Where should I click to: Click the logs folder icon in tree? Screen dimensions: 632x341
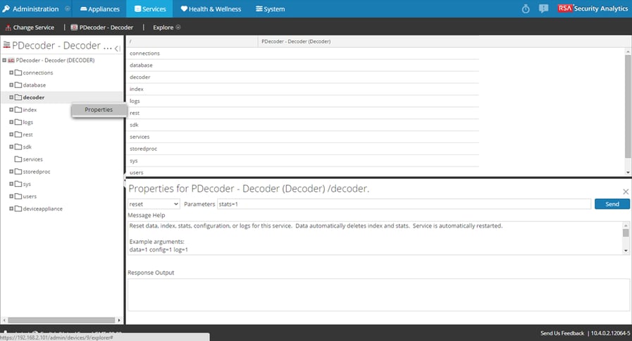click(18, 122)
